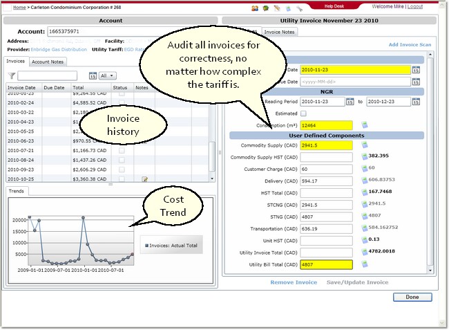Viewport: 449px width, 330px height.
Task: Sort by Total column header
Action: coord(90,87)
